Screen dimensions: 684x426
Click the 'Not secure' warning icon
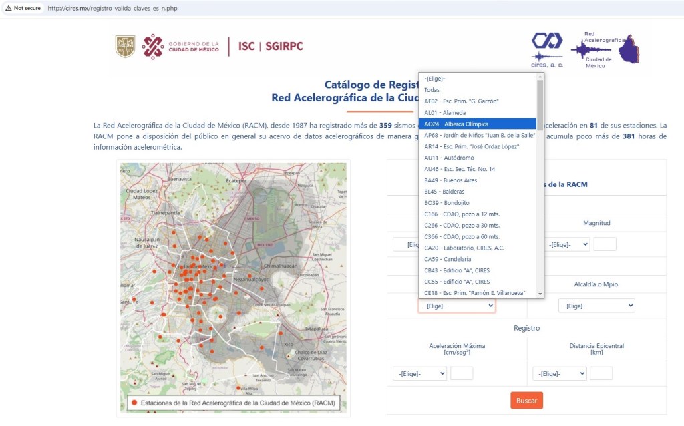pyautogui.click(x=9, y=8)
